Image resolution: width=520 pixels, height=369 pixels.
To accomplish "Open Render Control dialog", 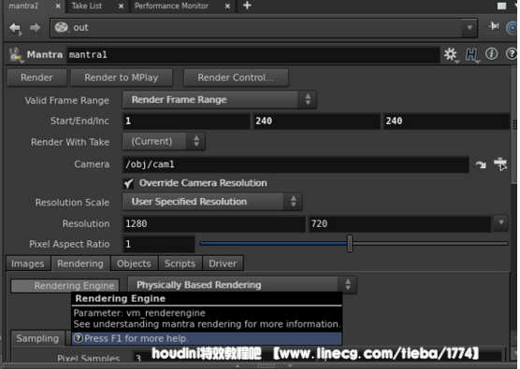I will tap(236, 78).
